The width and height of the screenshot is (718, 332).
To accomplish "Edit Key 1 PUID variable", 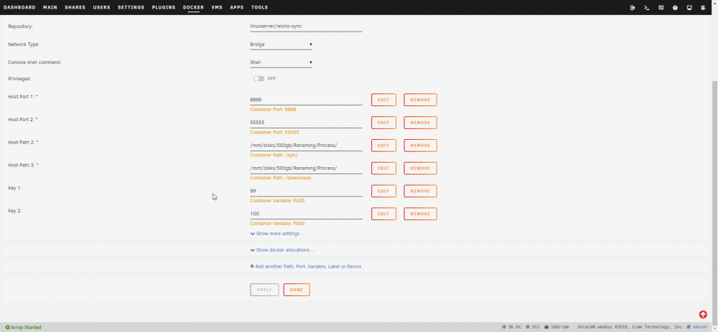I will click(383, 191).
